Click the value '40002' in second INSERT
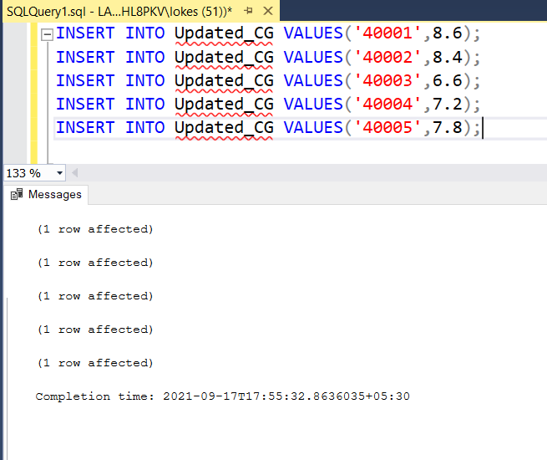This screenshot has width=547, height=460. pos(387,57)
